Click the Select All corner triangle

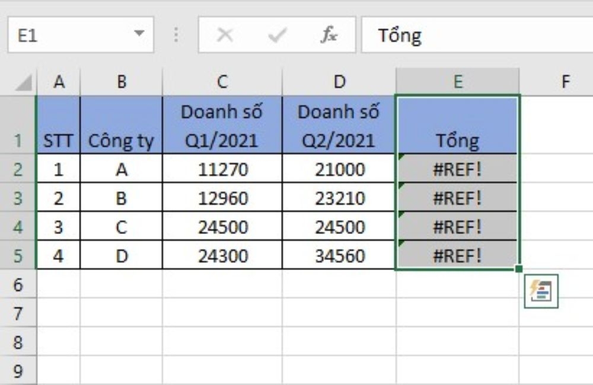tap(23, 83)
